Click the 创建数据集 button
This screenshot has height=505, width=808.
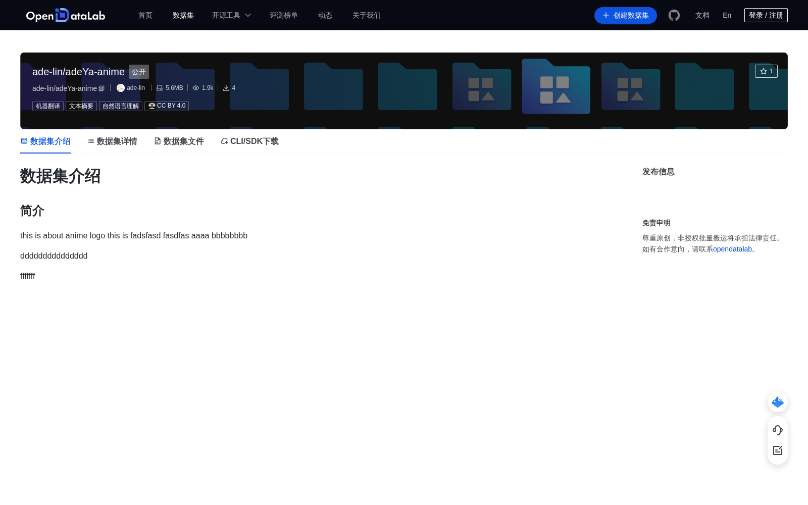point(626,15)
